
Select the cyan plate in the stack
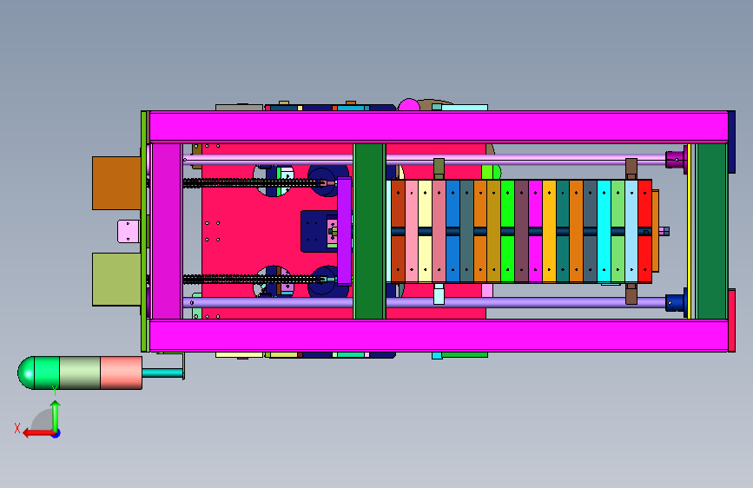(x=604, y=231)
